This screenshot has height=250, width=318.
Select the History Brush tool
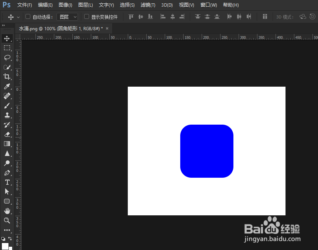click(x=7, y=125)
